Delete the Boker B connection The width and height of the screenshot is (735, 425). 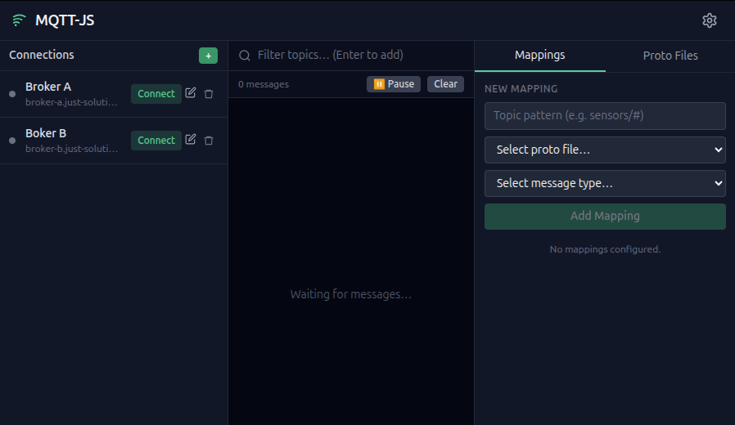pyautogui.click(x=209, y=141)
